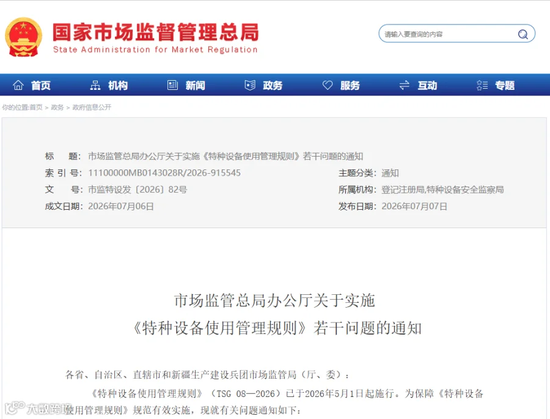Select document number 市监特设发〔2026〕82号
550x419 pixels.
pyautogui.click(x=137, y=190)
